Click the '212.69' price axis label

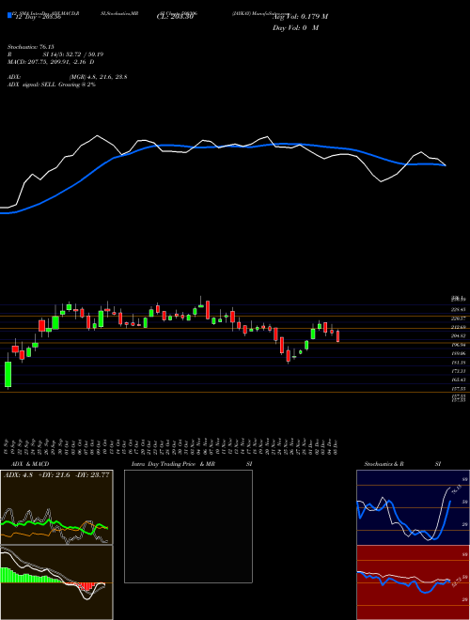point(460,327)
